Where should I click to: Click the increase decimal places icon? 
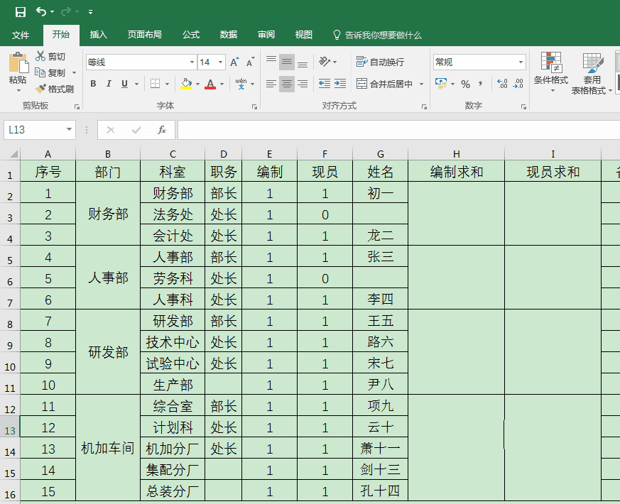(502, 83)
